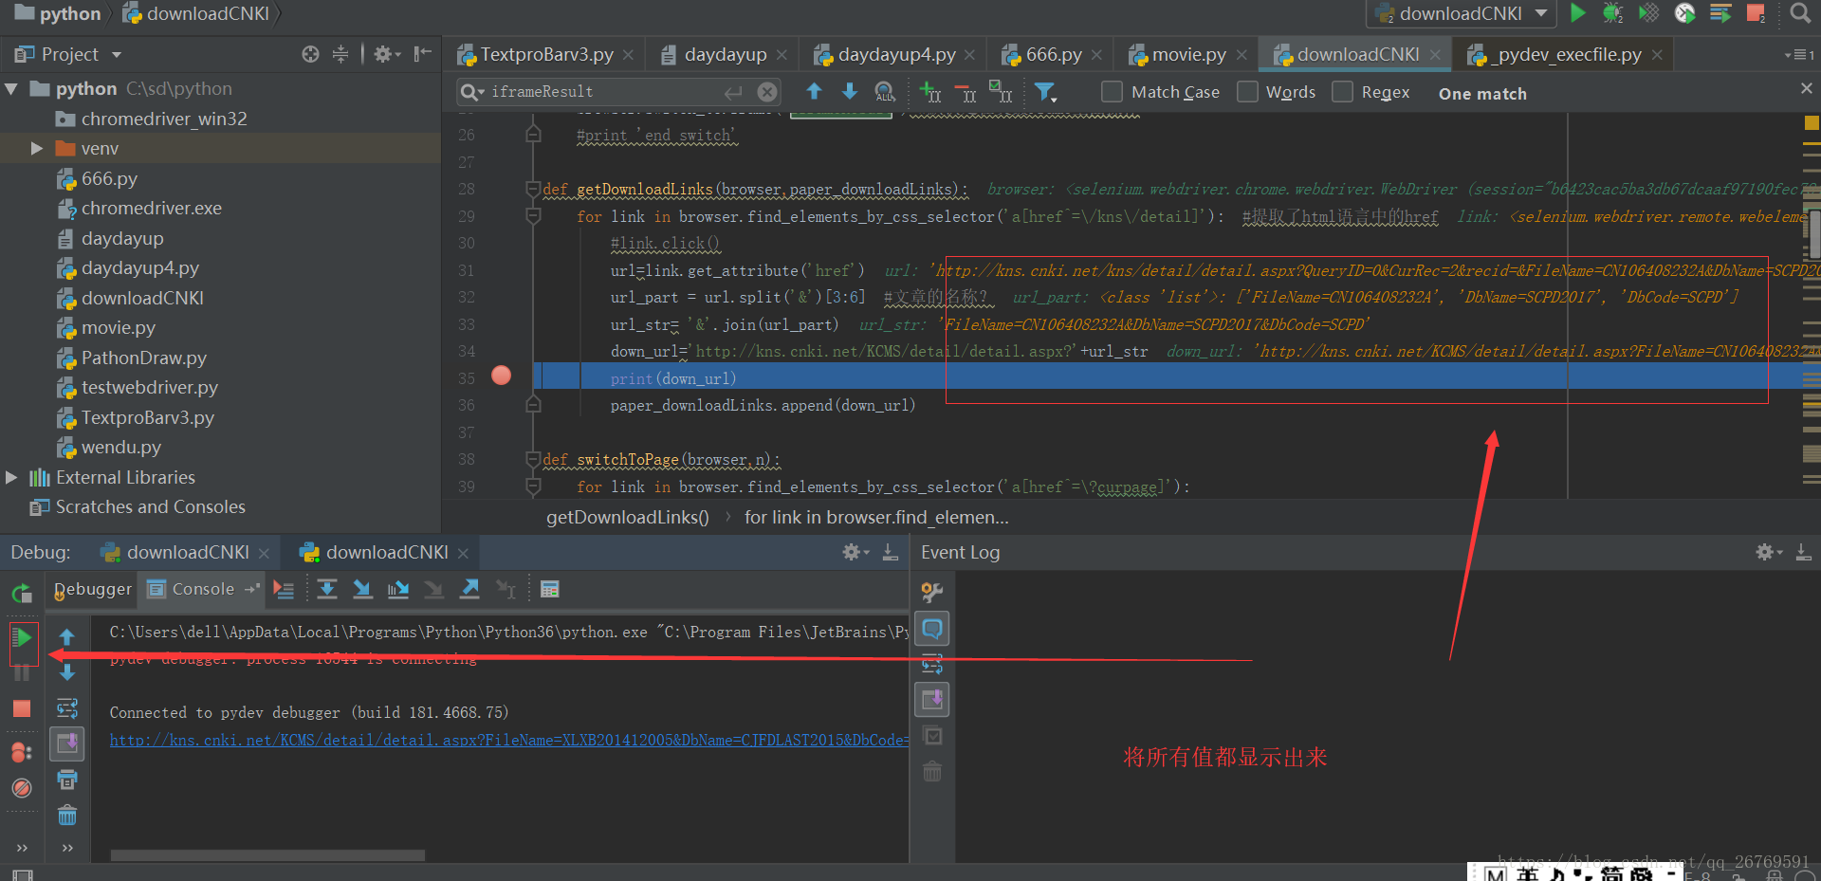Open Search Everywhere magnifier icon

coord(1800,13)
